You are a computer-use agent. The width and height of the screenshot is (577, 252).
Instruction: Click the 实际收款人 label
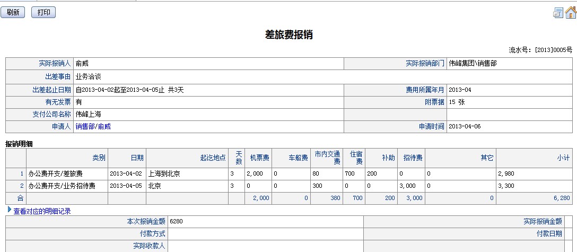coord(149,246)
